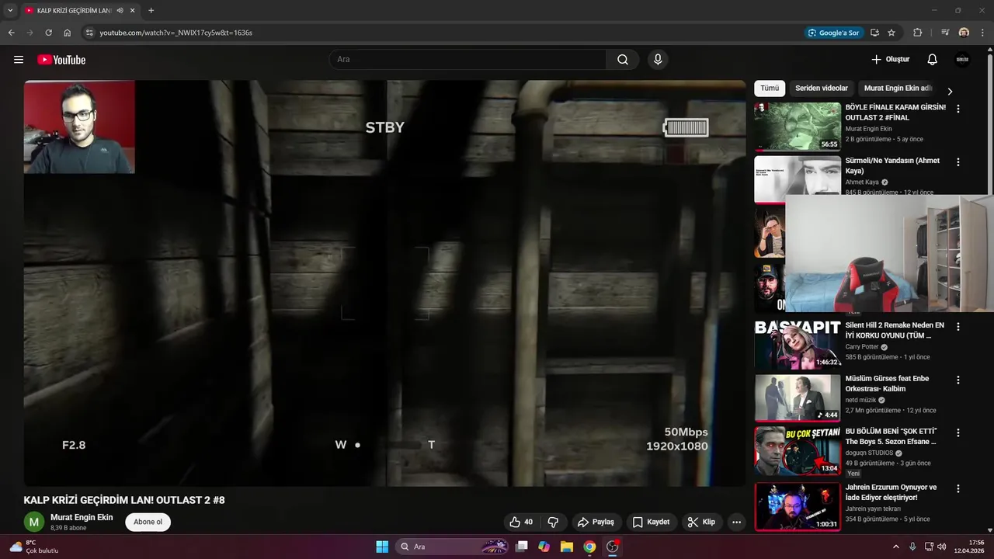The width and height of the screenshot is (994, 559).
Task: Open Jahrein Erzurum Oynuyor thumbnail
Action: [798, 506]
